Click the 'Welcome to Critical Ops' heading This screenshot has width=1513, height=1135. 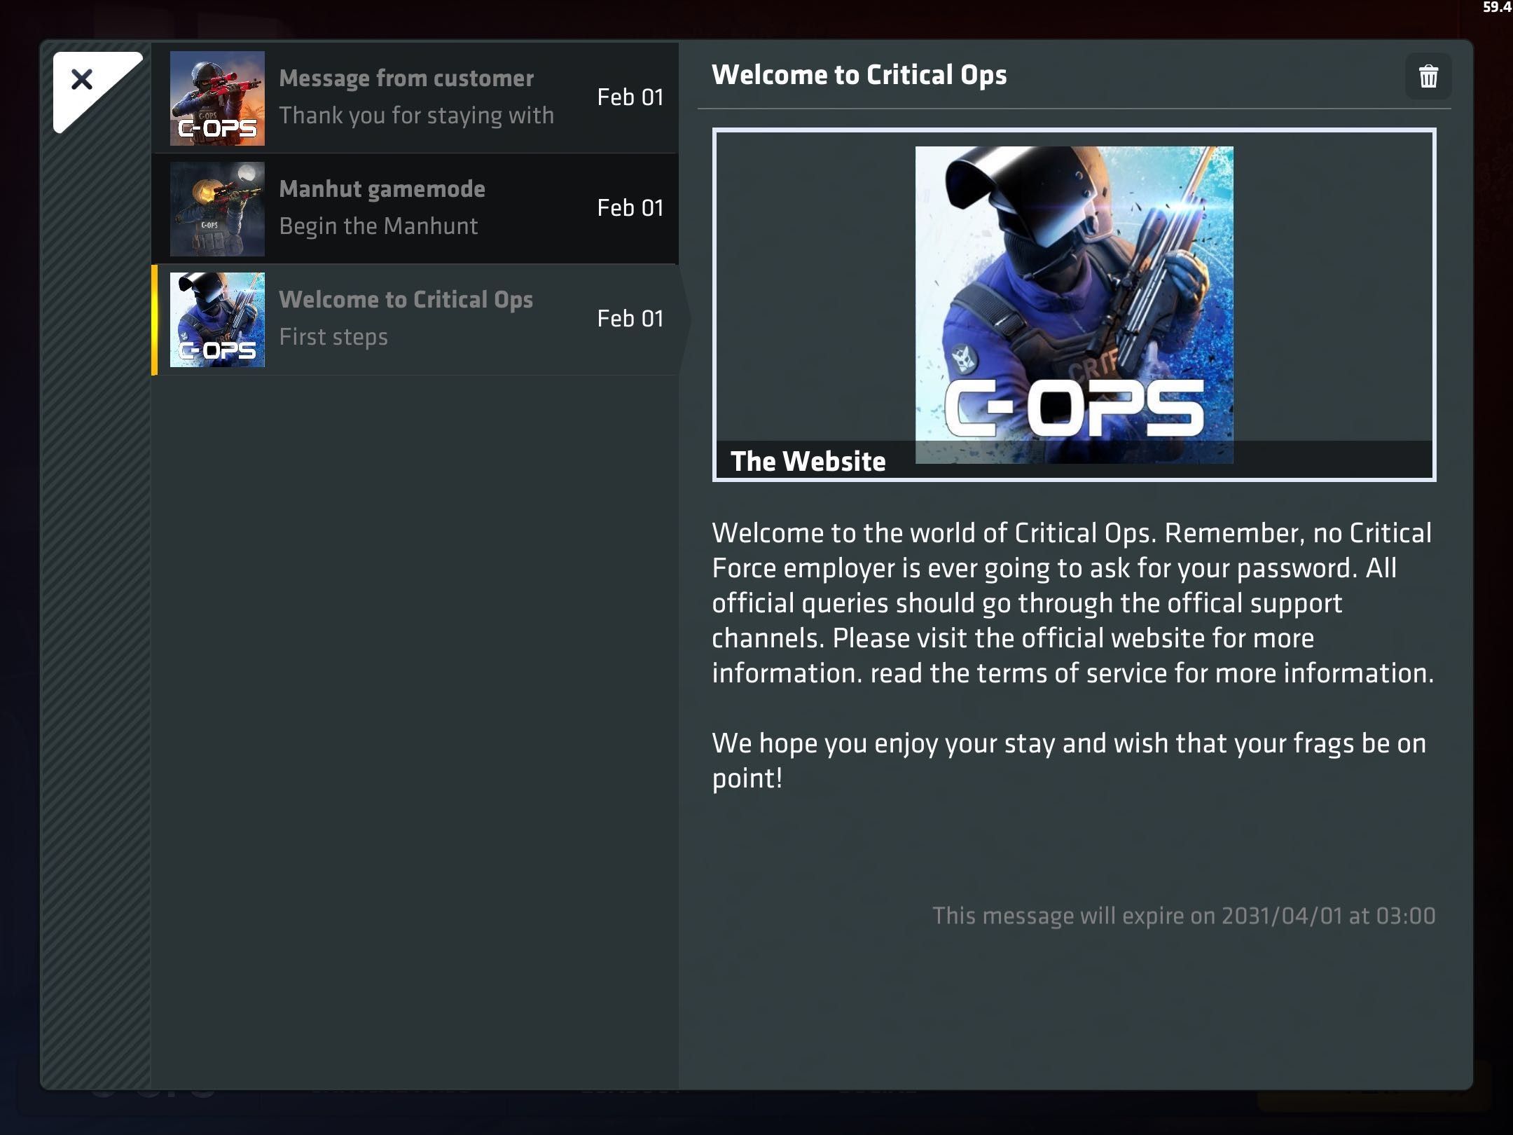click(859, 75)
